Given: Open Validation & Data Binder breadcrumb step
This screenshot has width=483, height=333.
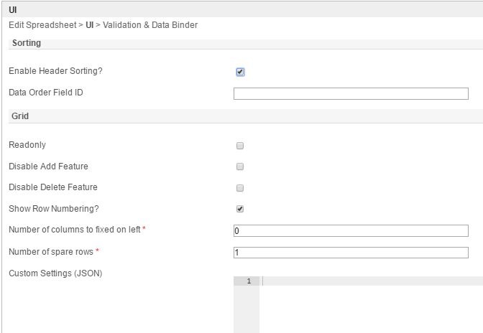Looking at the screenshot, I should click(x=150, y=25).
